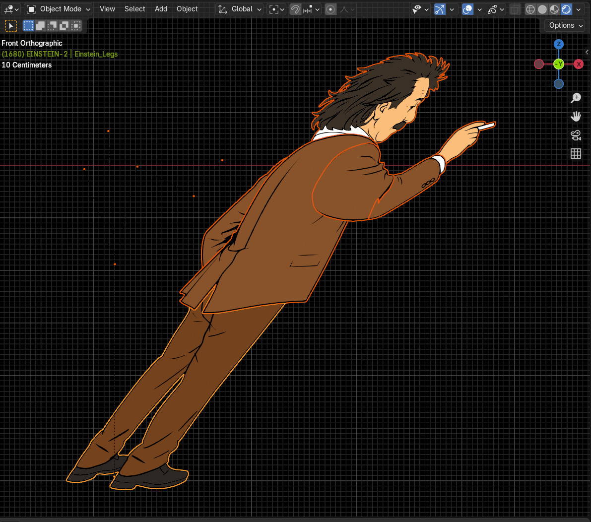This screenshot has height=522, width=591.
Task: Click the 'Front Orthographic' view label
Action: coord(32,43)
